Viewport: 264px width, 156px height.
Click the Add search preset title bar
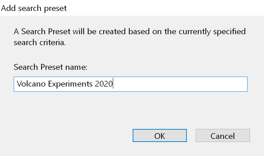tap(132, 8)
